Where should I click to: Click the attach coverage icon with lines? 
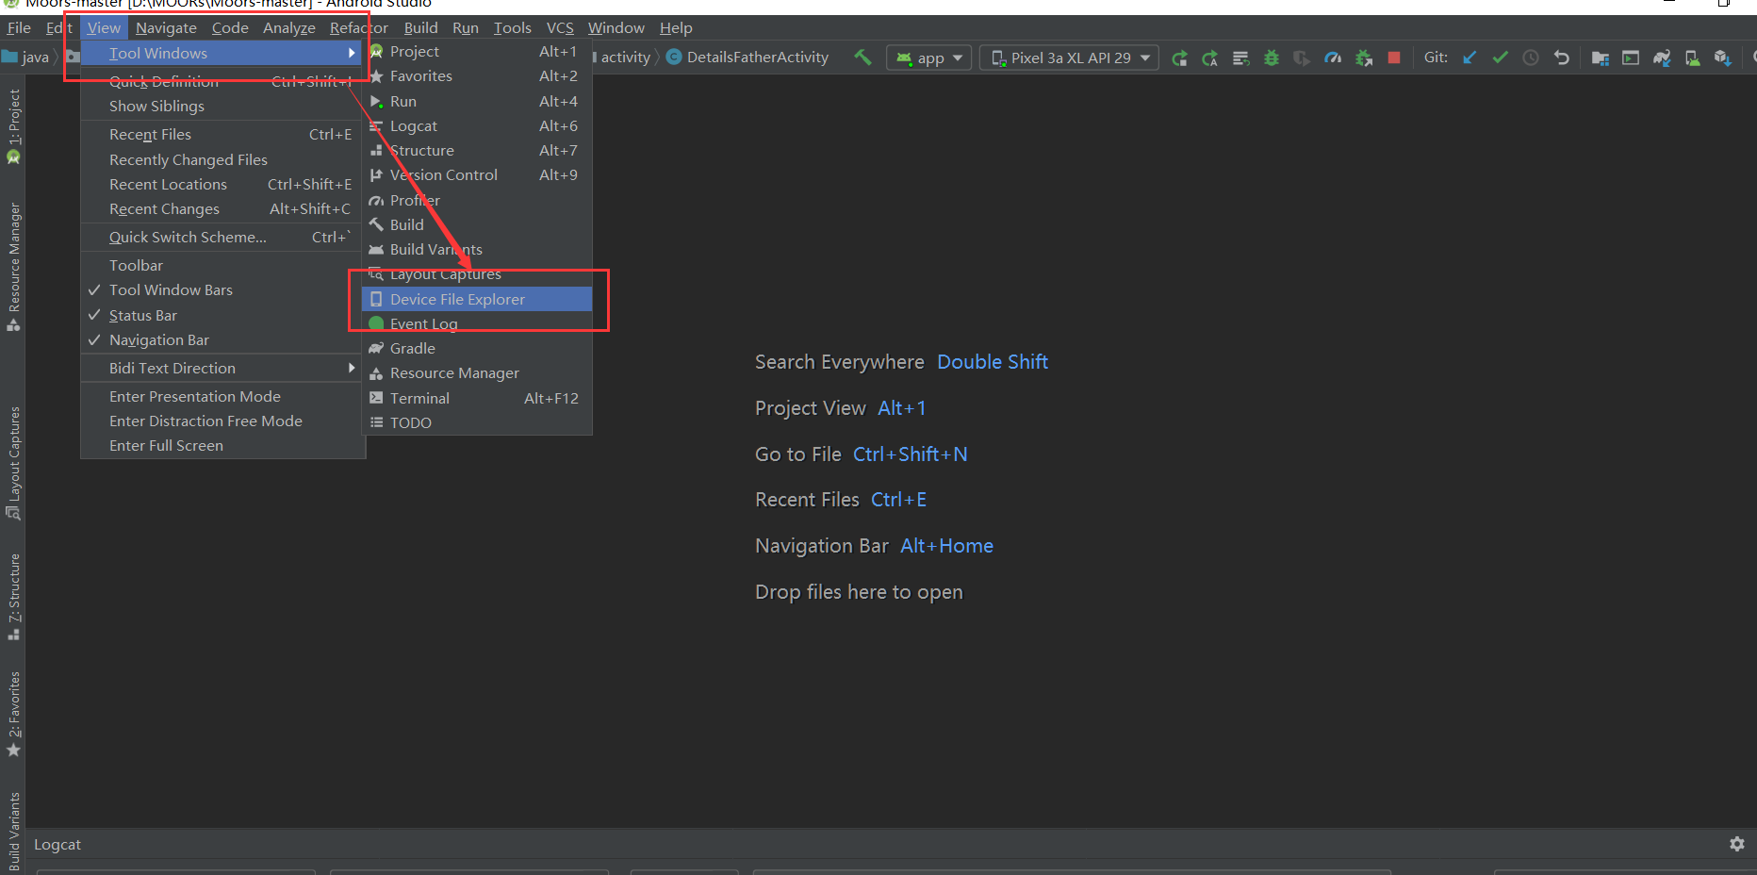coord(1240,58)
